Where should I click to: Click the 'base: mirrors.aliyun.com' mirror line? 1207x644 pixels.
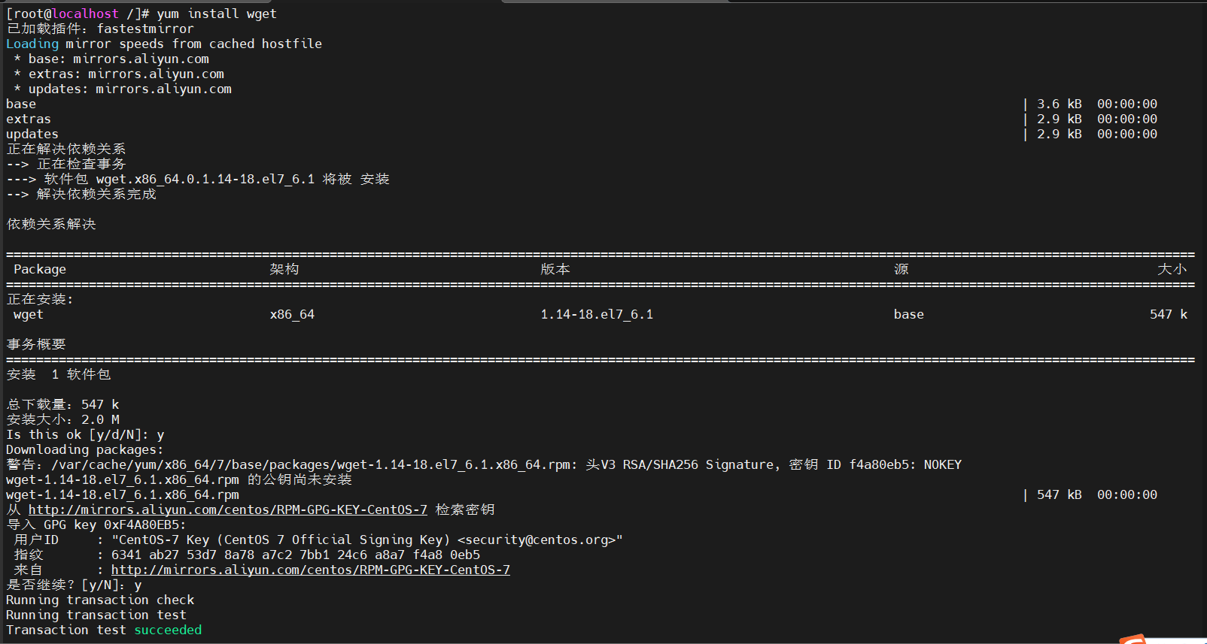click(118, 59)
